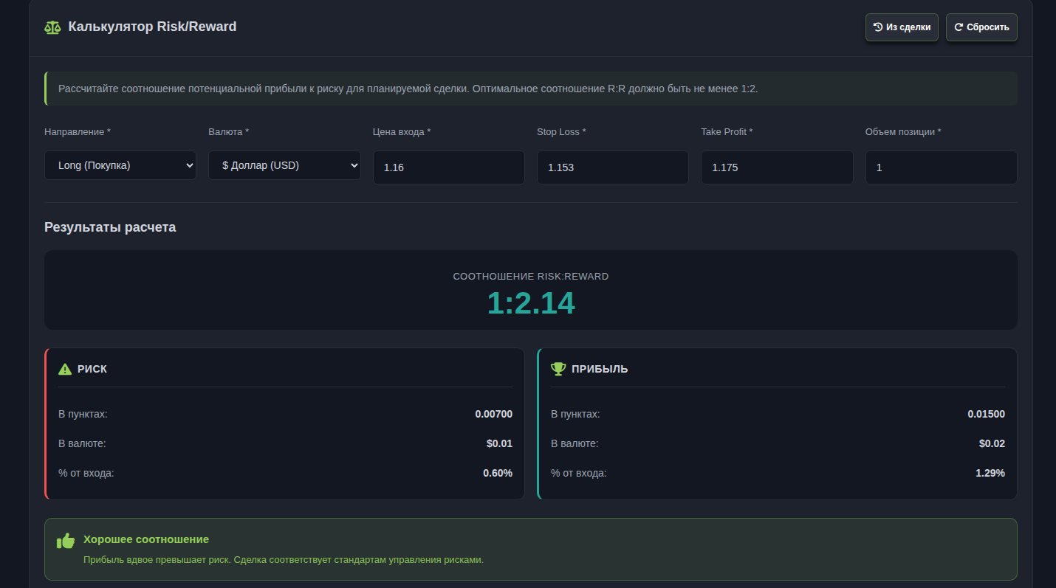Click the 1:2.14 risk reward ratio value
The image size is (1056, 588).
(x=530, y=303)
